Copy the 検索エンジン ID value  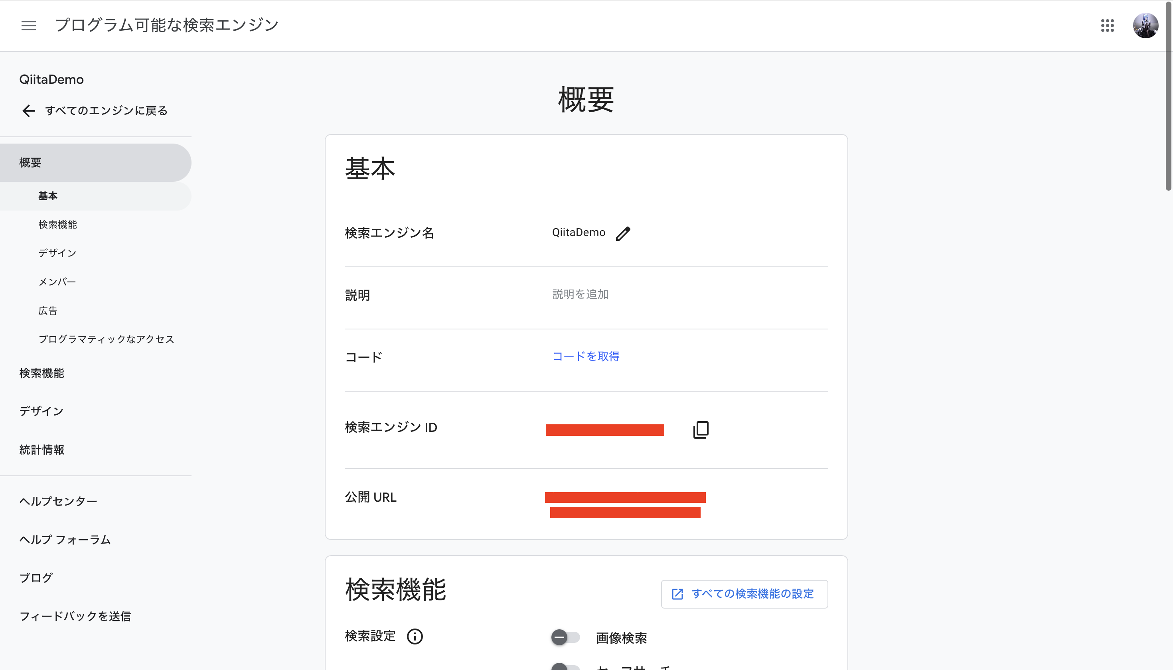click(x=700, y=430)
